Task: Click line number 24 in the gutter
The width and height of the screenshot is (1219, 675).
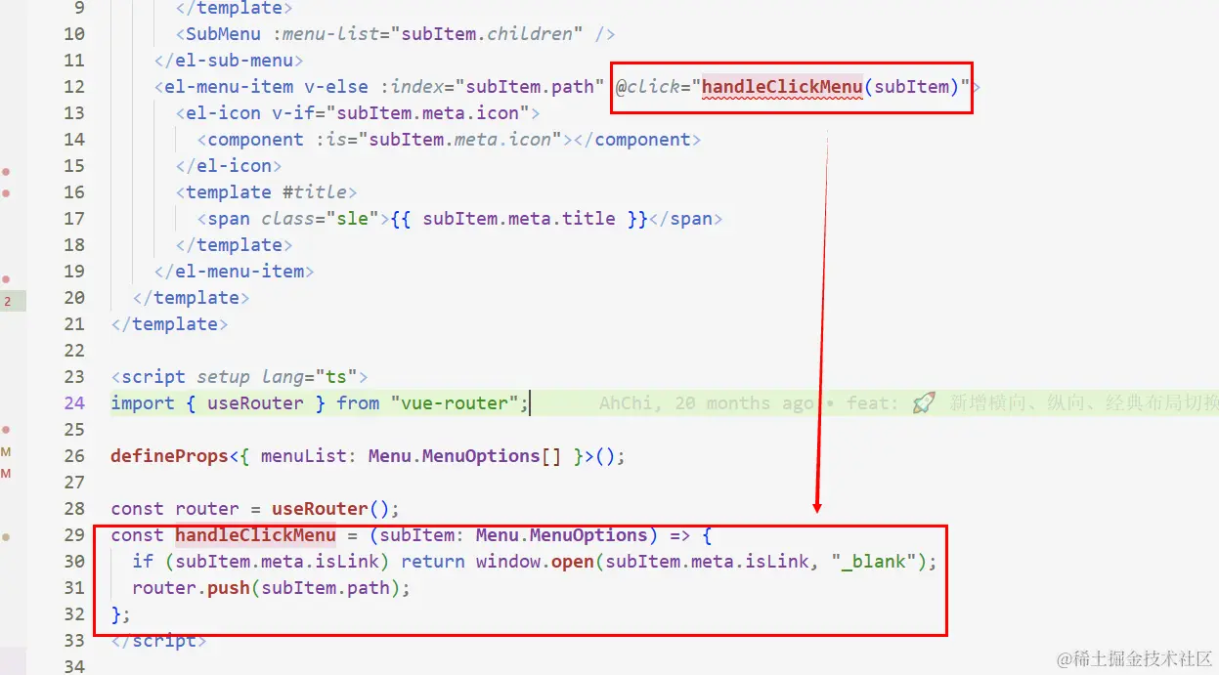Action: 74,403
